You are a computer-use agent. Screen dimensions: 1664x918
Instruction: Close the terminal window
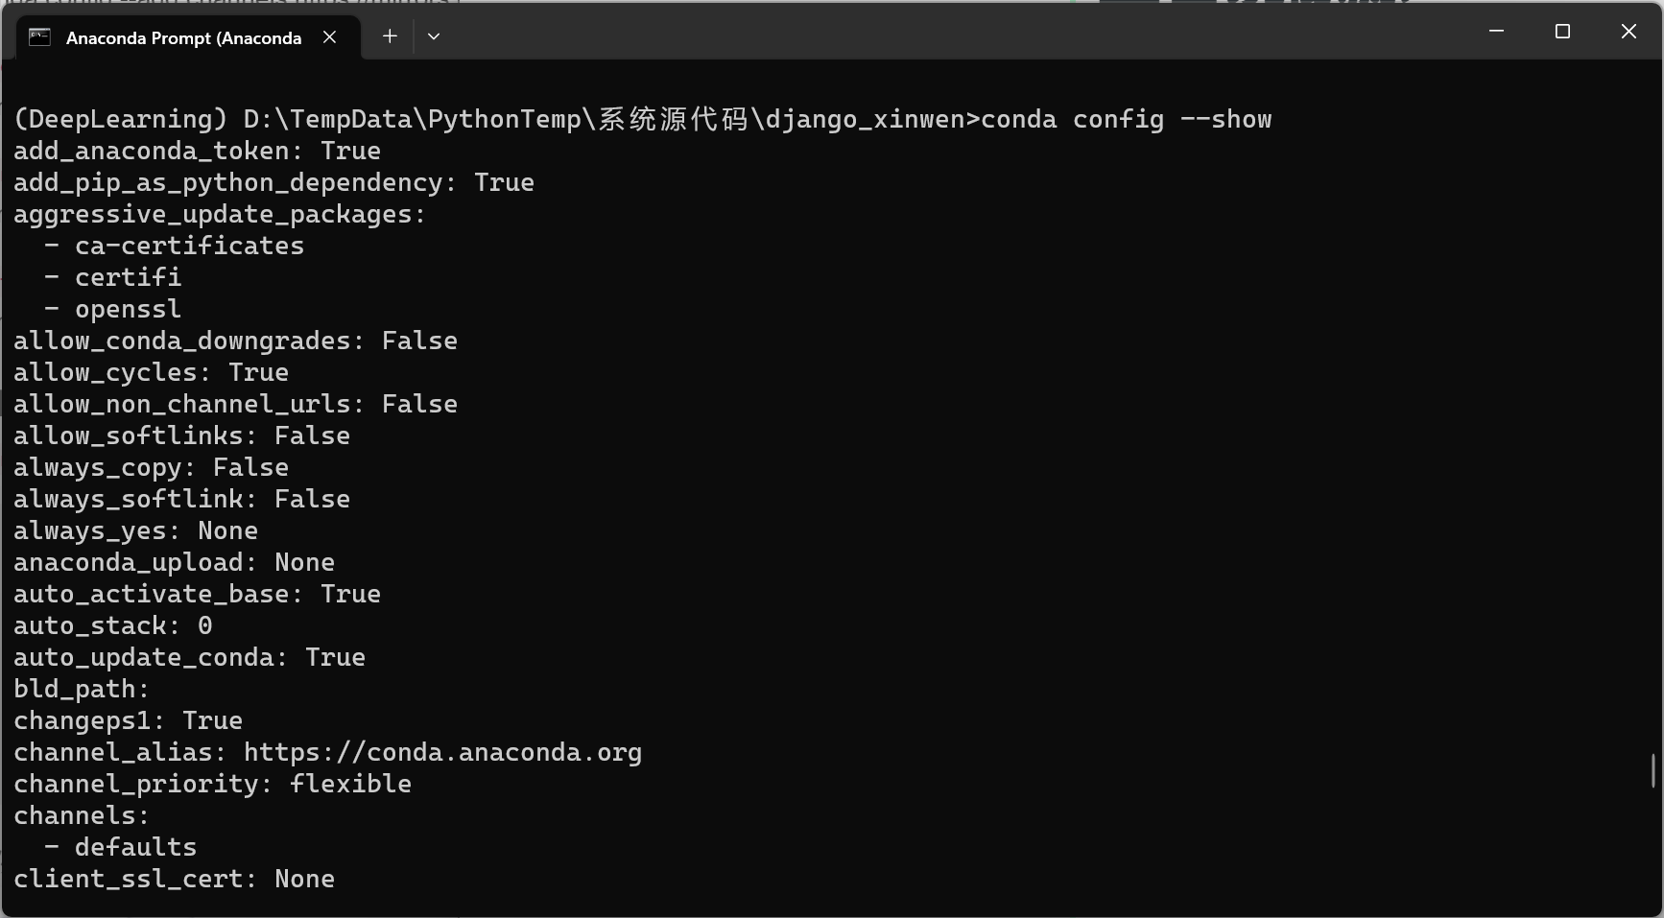pyautogui.click(x=1628, y=32)
